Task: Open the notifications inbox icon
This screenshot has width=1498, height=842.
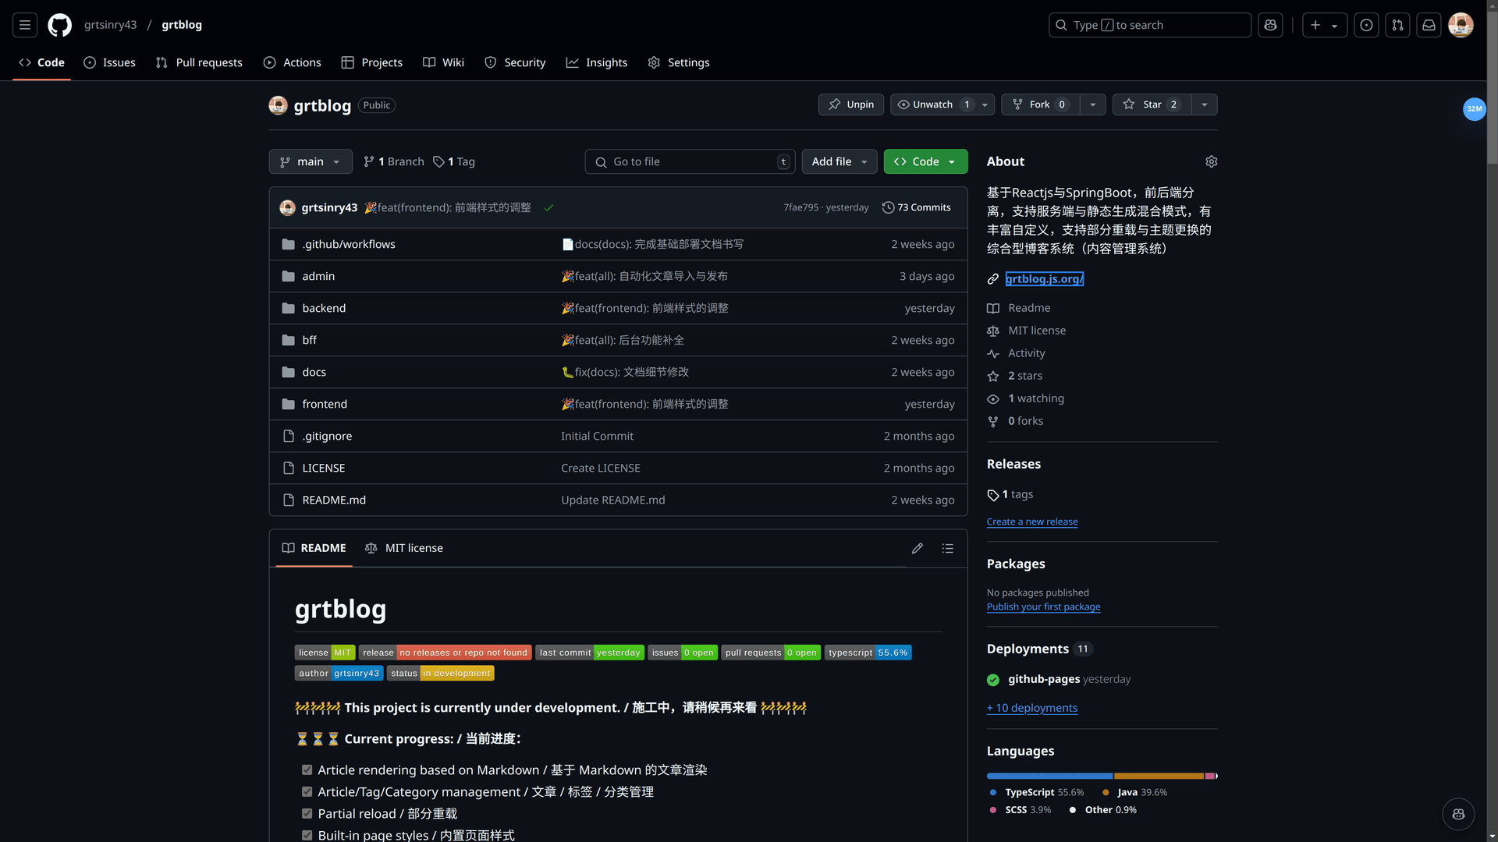Action: tap(1429, 25)
